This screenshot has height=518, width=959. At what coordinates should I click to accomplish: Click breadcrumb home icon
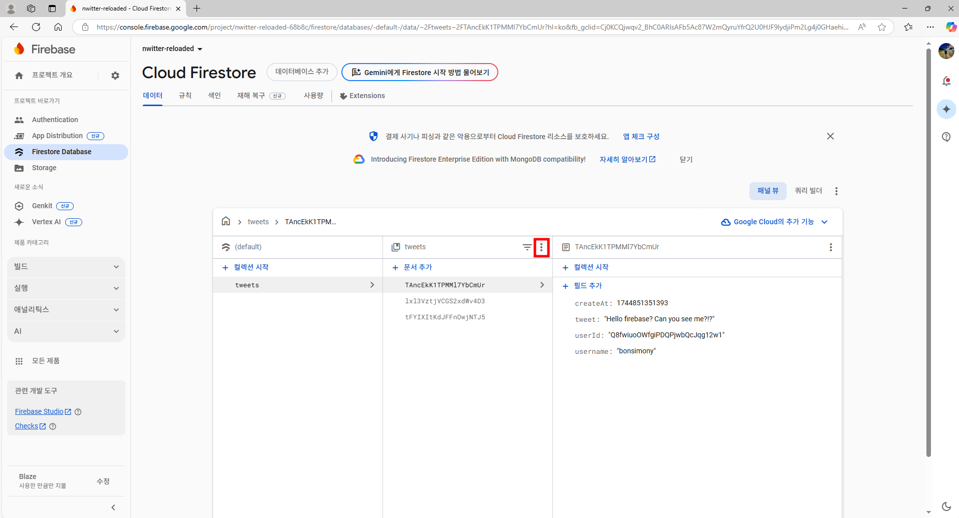click(226, 221)
